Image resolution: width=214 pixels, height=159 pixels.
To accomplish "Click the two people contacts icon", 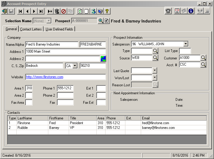I will [x=93, y=11].
